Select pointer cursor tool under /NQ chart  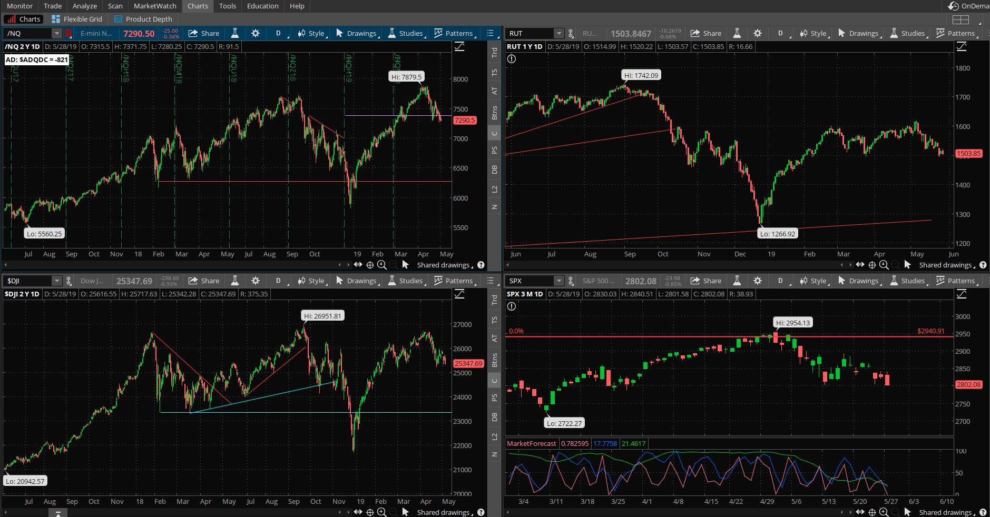405,264
